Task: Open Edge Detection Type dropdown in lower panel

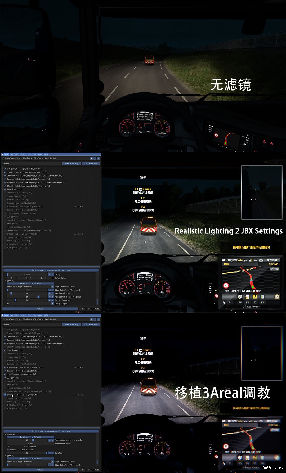Action: (x=53, y=461)
